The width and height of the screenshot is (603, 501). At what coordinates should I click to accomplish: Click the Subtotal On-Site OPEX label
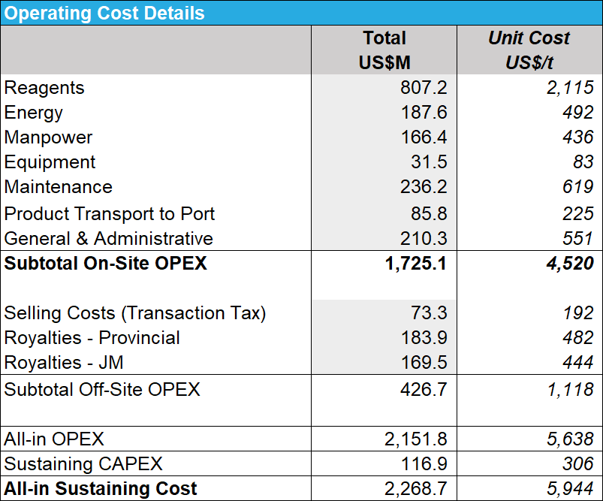(x=105, y=264)
